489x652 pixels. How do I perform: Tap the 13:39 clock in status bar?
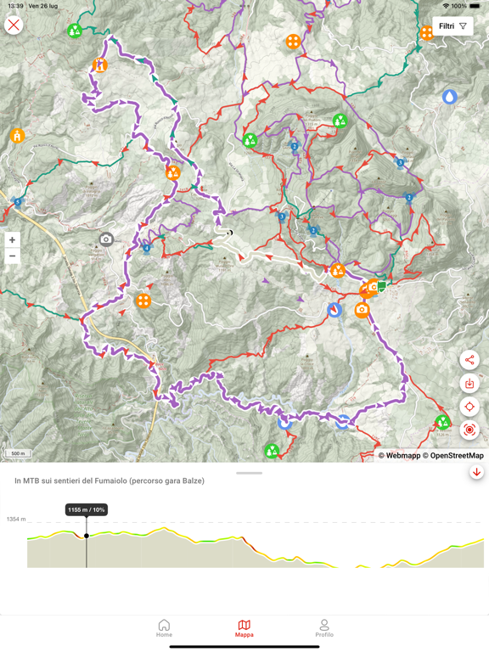tap(15, 6)
